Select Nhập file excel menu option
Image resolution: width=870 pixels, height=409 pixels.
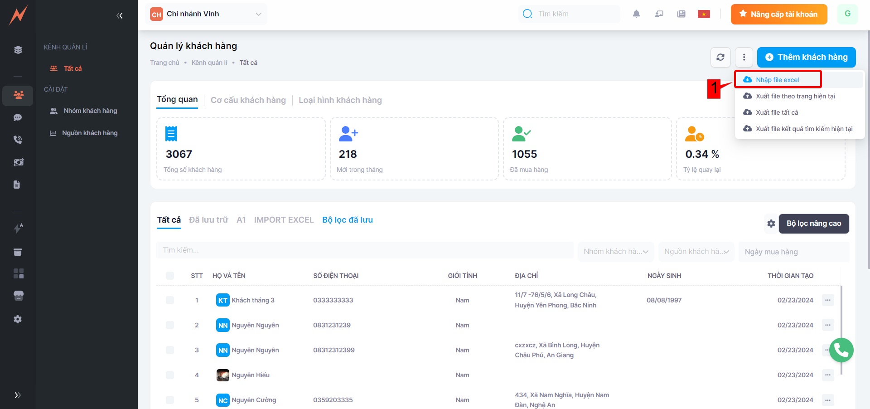pyautogui.click(x=777, y=80)
